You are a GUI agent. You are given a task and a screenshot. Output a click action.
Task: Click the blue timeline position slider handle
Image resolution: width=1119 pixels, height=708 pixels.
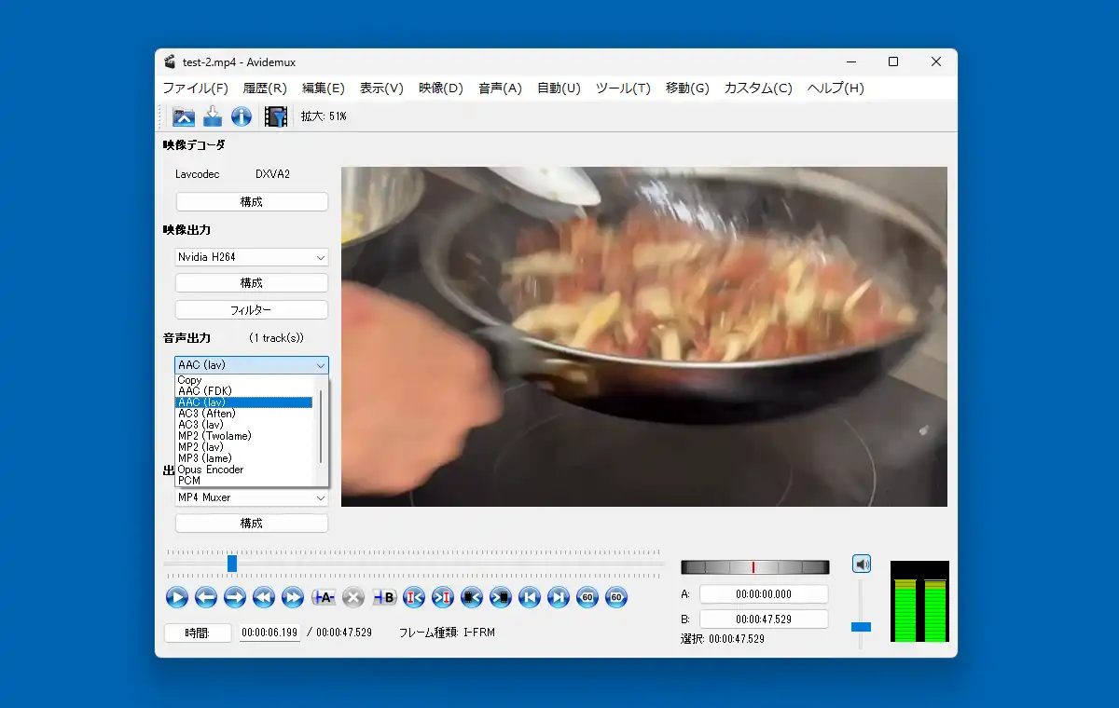[x=232, y=564]
